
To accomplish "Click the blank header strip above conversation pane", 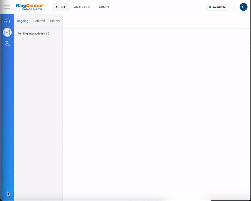I will tap(157, 21).
